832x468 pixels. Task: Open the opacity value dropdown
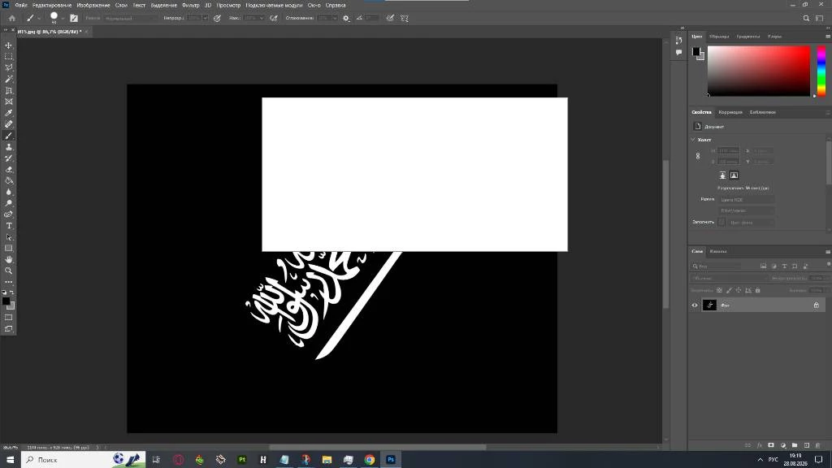(205, 18)
